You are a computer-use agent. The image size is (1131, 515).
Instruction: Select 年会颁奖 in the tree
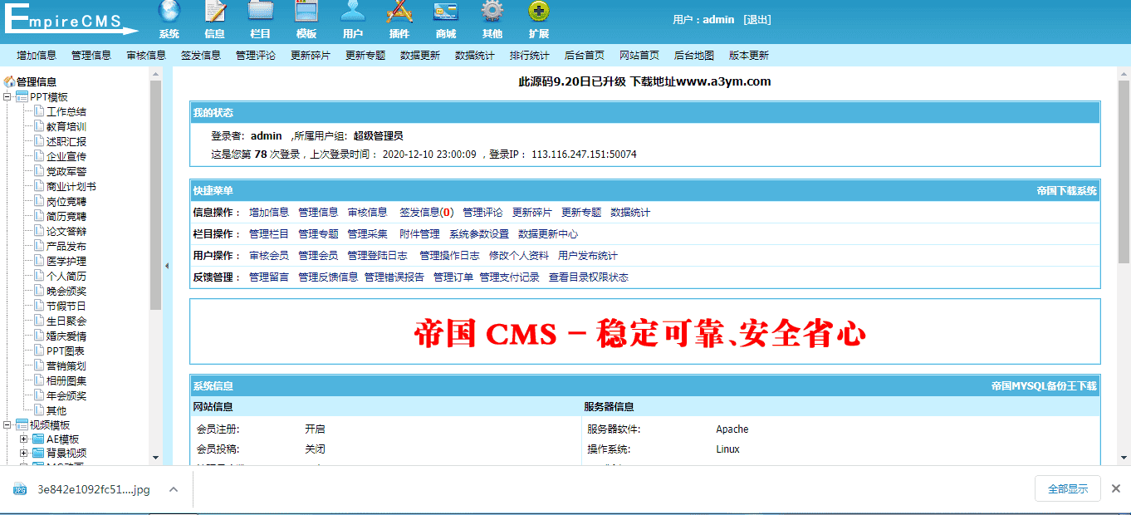coord(66,395)
